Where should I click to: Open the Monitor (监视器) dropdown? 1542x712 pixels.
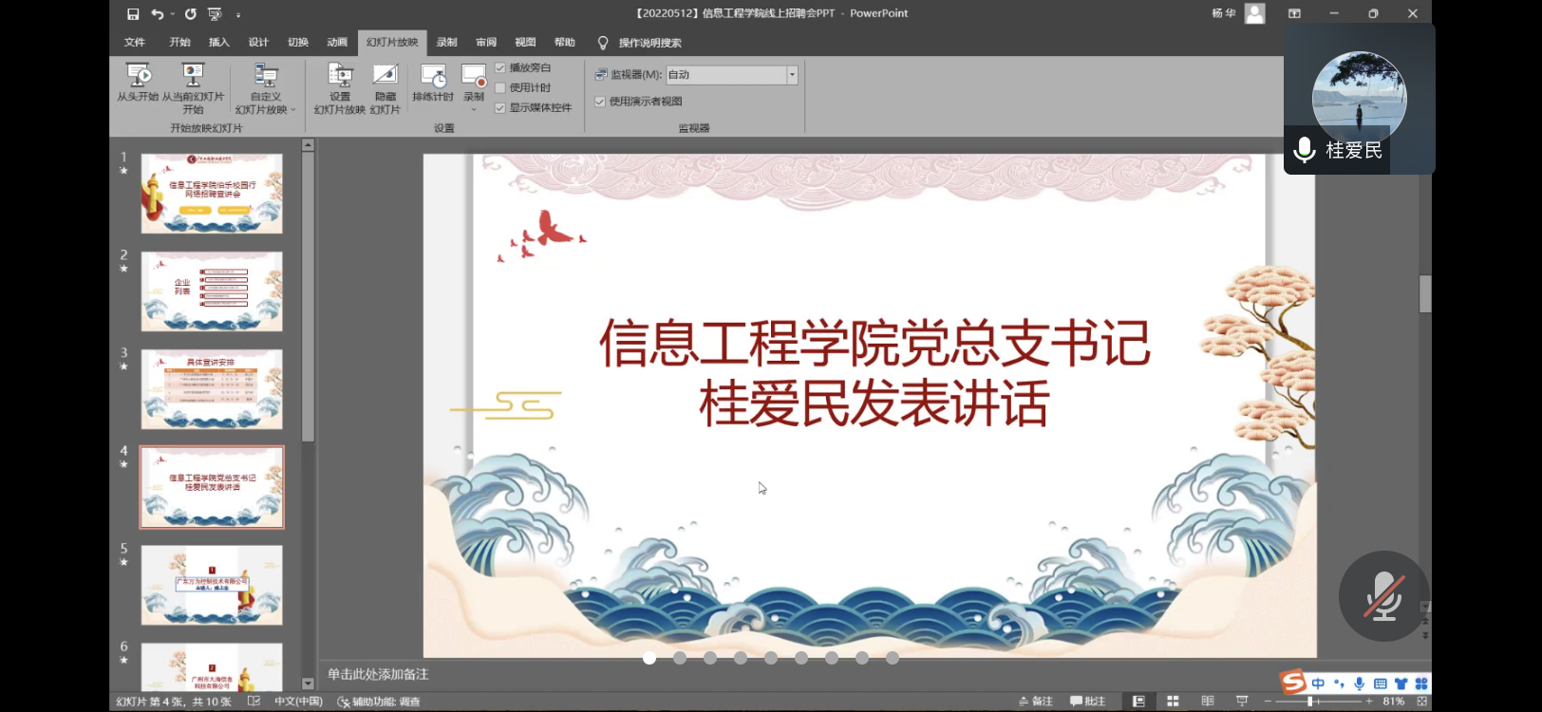792,75
